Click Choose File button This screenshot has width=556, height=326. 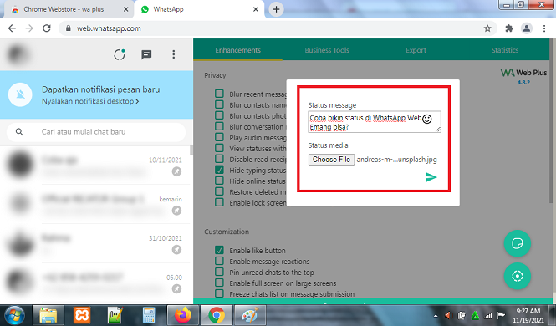331,160
